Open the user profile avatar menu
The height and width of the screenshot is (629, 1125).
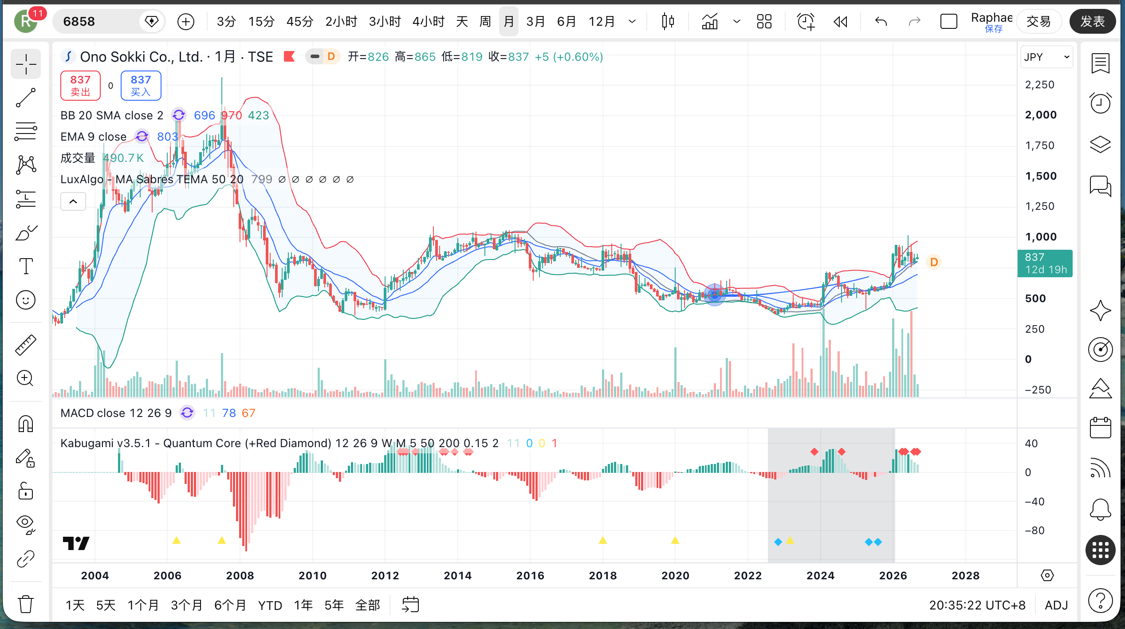click(26, 21)
